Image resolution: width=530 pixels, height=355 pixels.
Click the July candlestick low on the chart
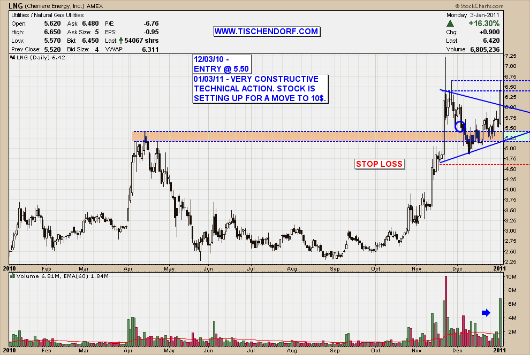252,247
